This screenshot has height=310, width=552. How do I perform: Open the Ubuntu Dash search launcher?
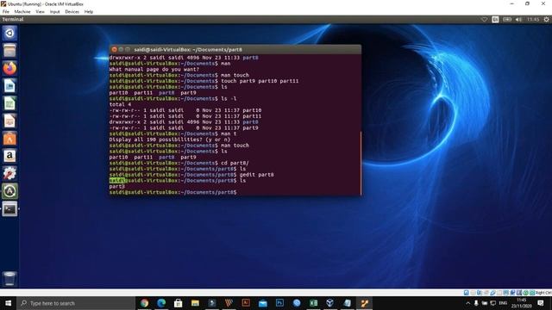(x=9, y=33)
